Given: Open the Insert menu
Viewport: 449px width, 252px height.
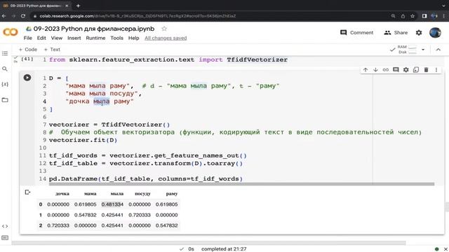Looking at the screenshot, I should pos(74,38).
